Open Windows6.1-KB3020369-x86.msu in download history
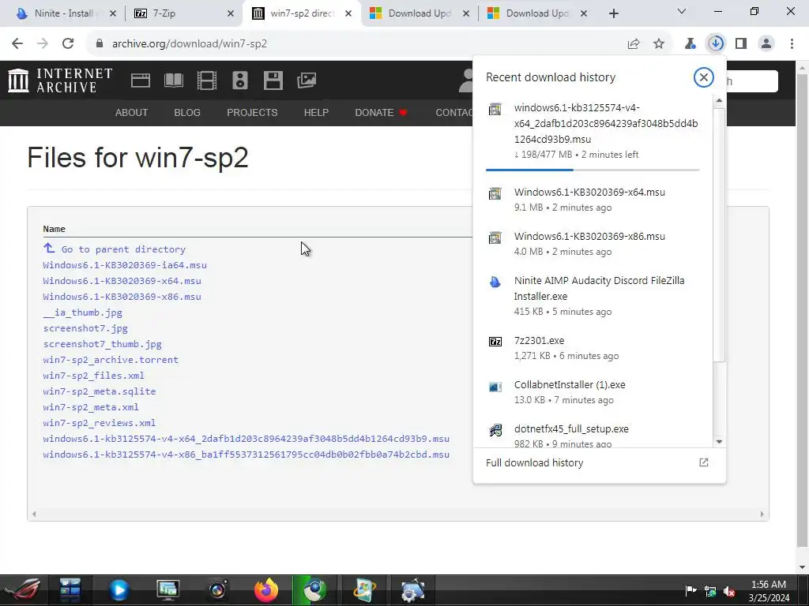This screenshot has height=606, width=809. (x=593, y=244)
